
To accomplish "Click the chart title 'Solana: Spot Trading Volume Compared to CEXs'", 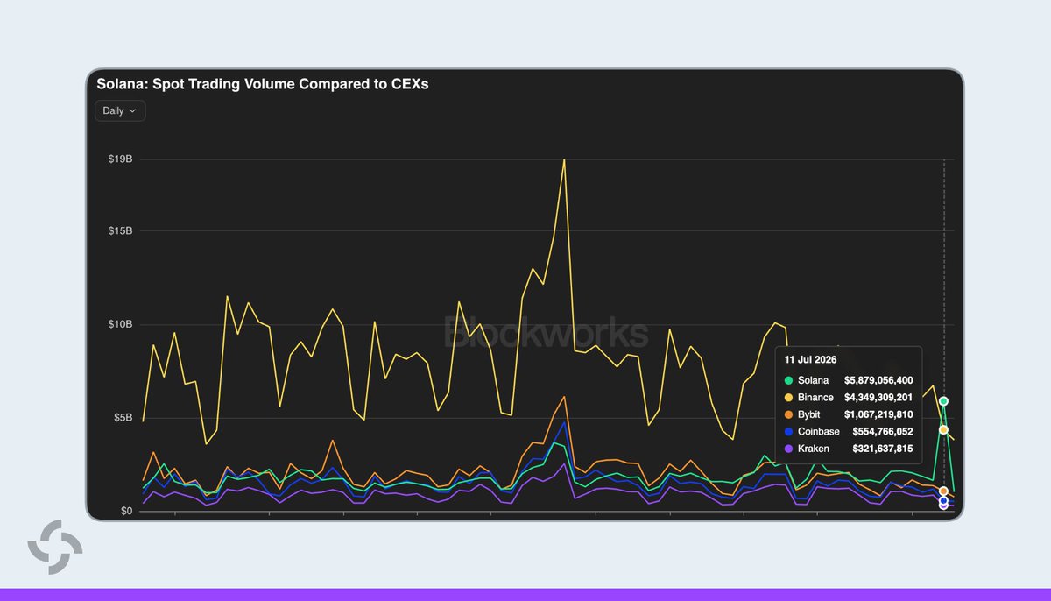I will coord(263,85).
